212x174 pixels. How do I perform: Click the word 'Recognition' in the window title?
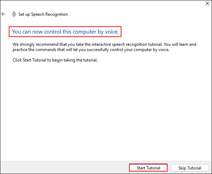[x=56, y=14]
